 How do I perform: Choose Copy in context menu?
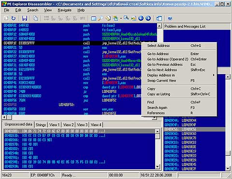tap(179, 89)
